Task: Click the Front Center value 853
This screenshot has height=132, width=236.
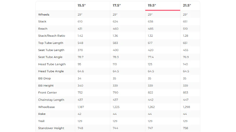Action: pyautogui.click(x=186, y=93)
